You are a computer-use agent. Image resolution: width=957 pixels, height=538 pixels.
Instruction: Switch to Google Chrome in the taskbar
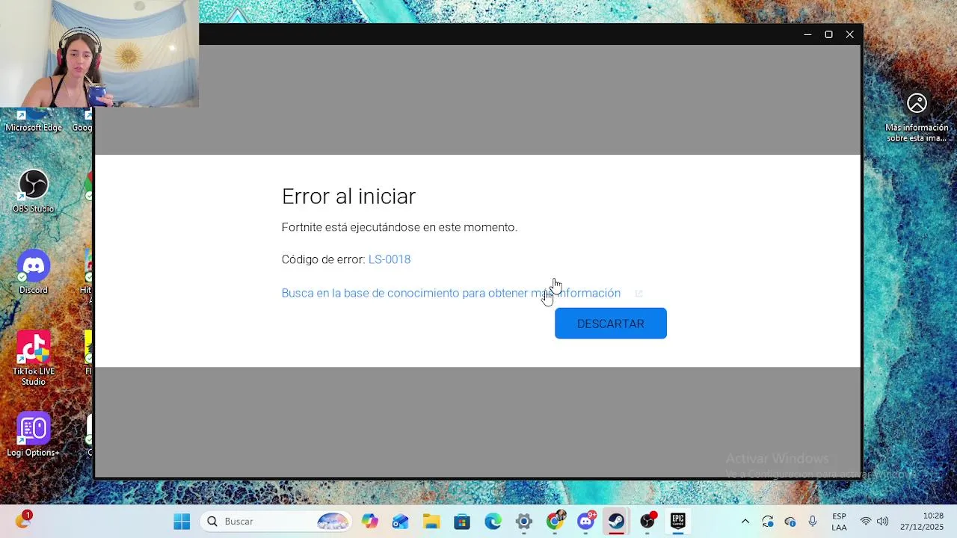(x=555, y=522)
